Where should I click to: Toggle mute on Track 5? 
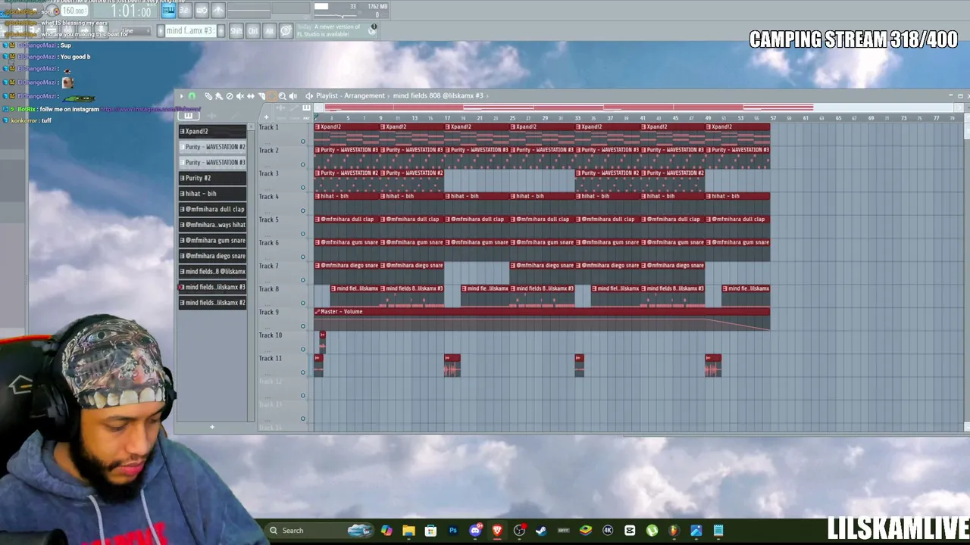point(303,234)
